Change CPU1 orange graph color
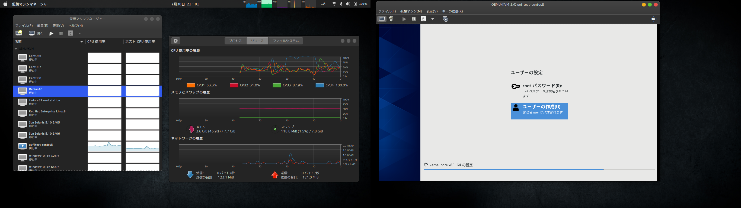Screen dimensions: 741x208 pyautogui.click(x=191, y=85)
